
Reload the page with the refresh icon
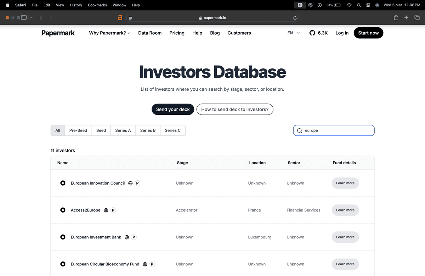(x=295, y=18)
